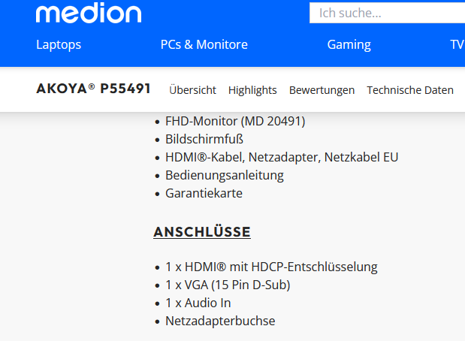Click the AKOYA P55491 product title
Image resolution: width=465 pixels, height=341 pixels.
pyautogui.click(x=93, y=89)
